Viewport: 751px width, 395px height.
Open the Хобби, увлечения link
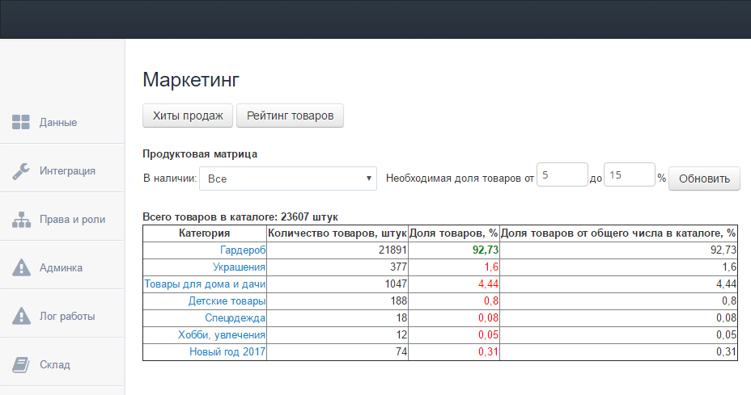pos(222,335)
